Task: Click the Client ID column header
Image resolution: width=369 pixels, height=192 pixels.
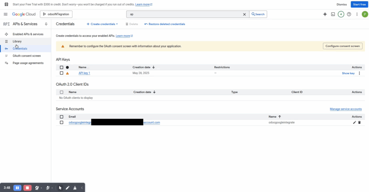Action: (x=297, y=92)
